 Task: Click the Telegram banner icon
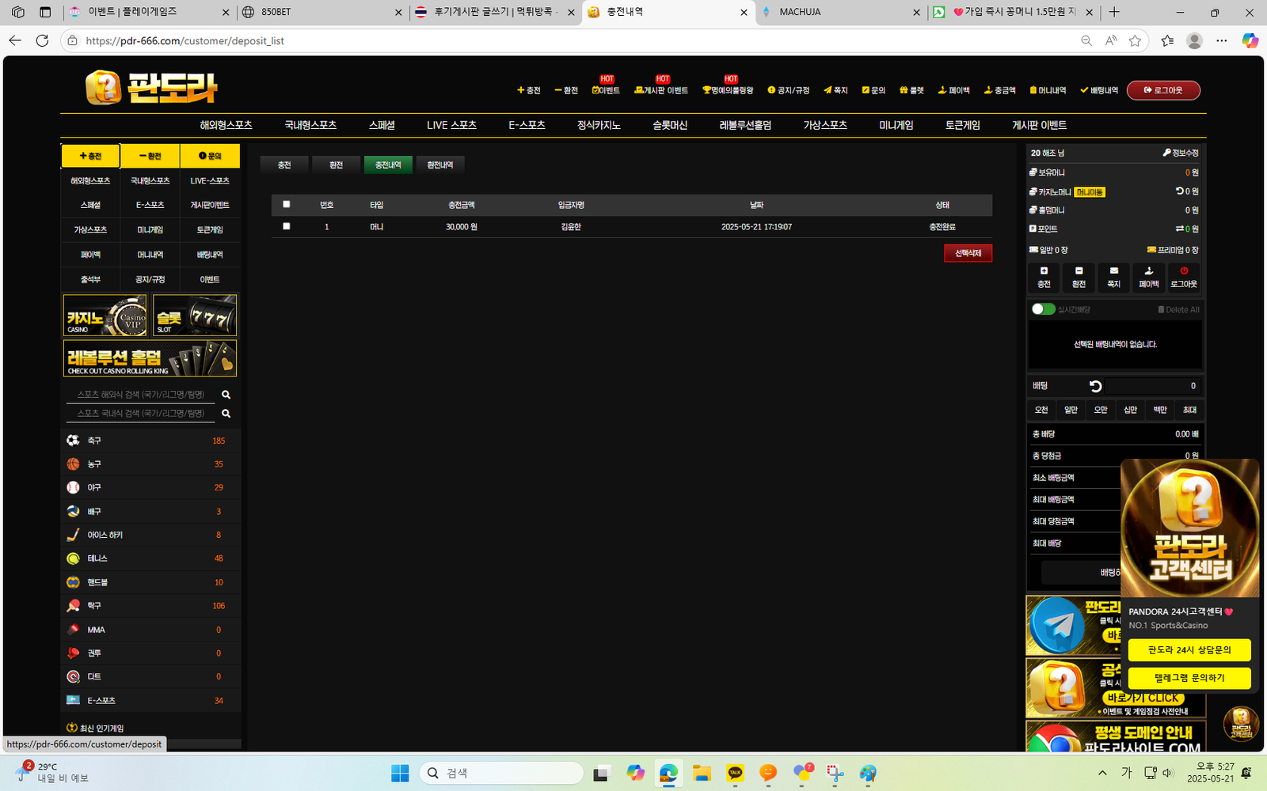1056,625
